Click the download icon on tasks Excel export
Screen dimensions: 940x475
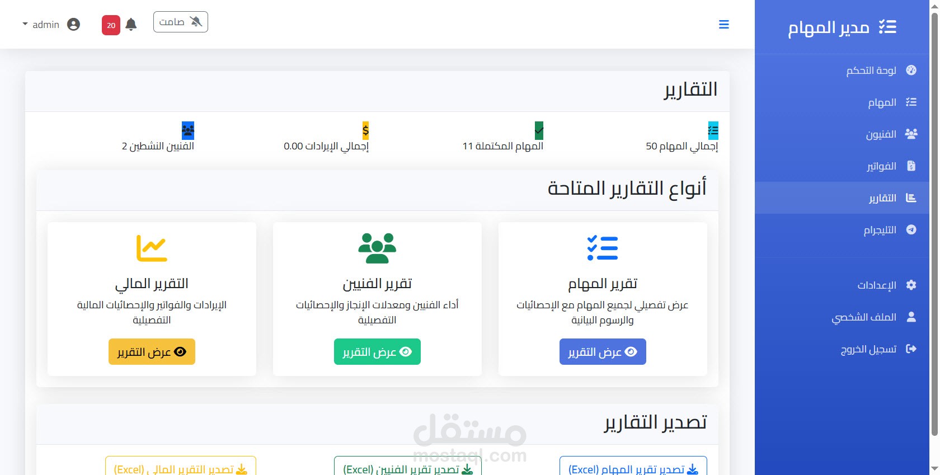pos(693,469)
